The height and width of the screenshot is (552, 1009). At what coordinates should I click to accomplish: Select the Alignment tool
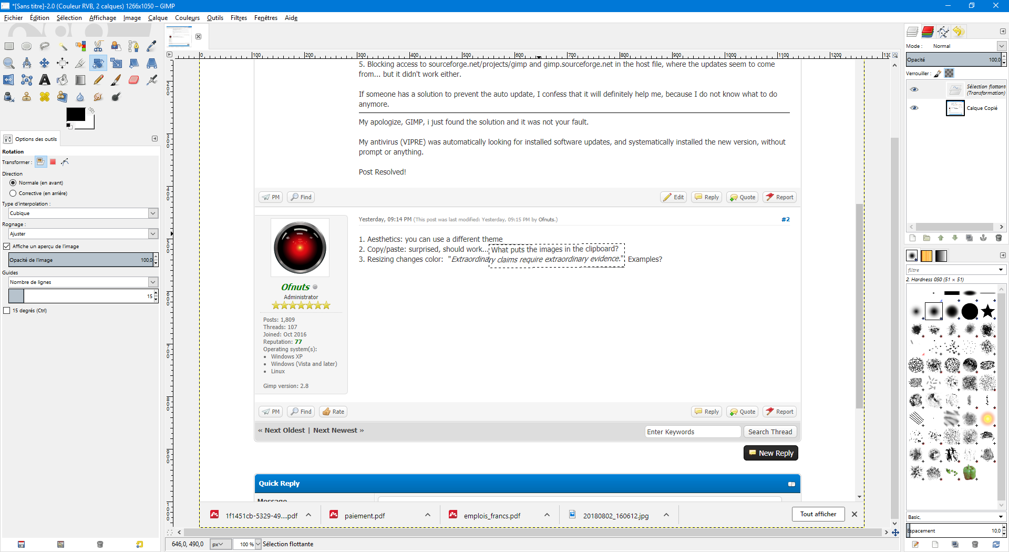tap(63, 63)
